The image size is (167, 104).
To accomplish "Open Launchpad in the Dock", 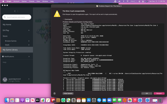I will tap(12, 100).
